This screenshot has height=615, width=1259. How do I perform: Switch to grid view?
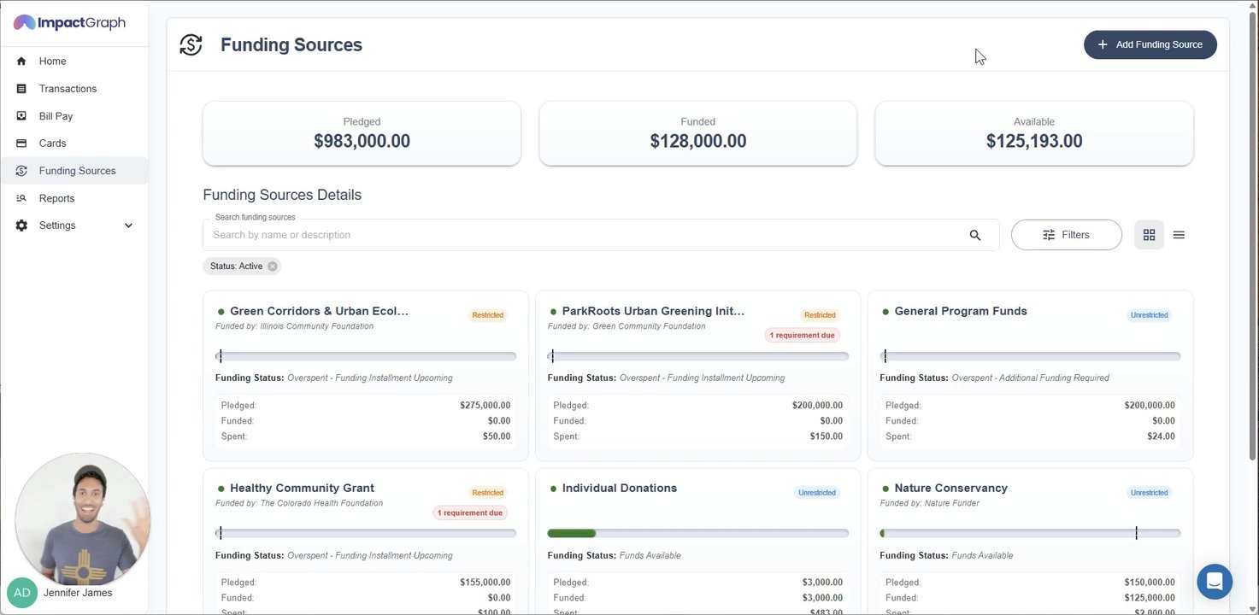[x=1149, y=235]
